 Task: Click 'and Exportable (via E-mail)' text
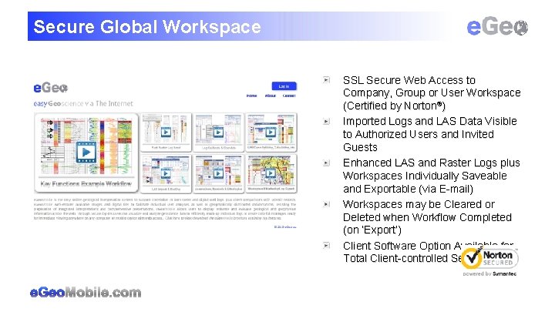(x=408, y=189)
